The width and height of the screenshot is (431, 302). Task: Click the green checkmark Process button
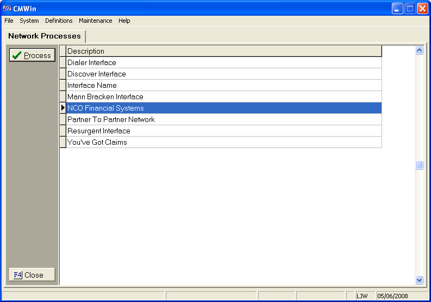tap(32, 55)
